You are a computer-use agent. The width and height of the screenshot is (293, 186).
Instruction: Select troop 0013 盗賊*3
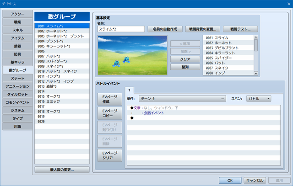click(x=62, y=86)
